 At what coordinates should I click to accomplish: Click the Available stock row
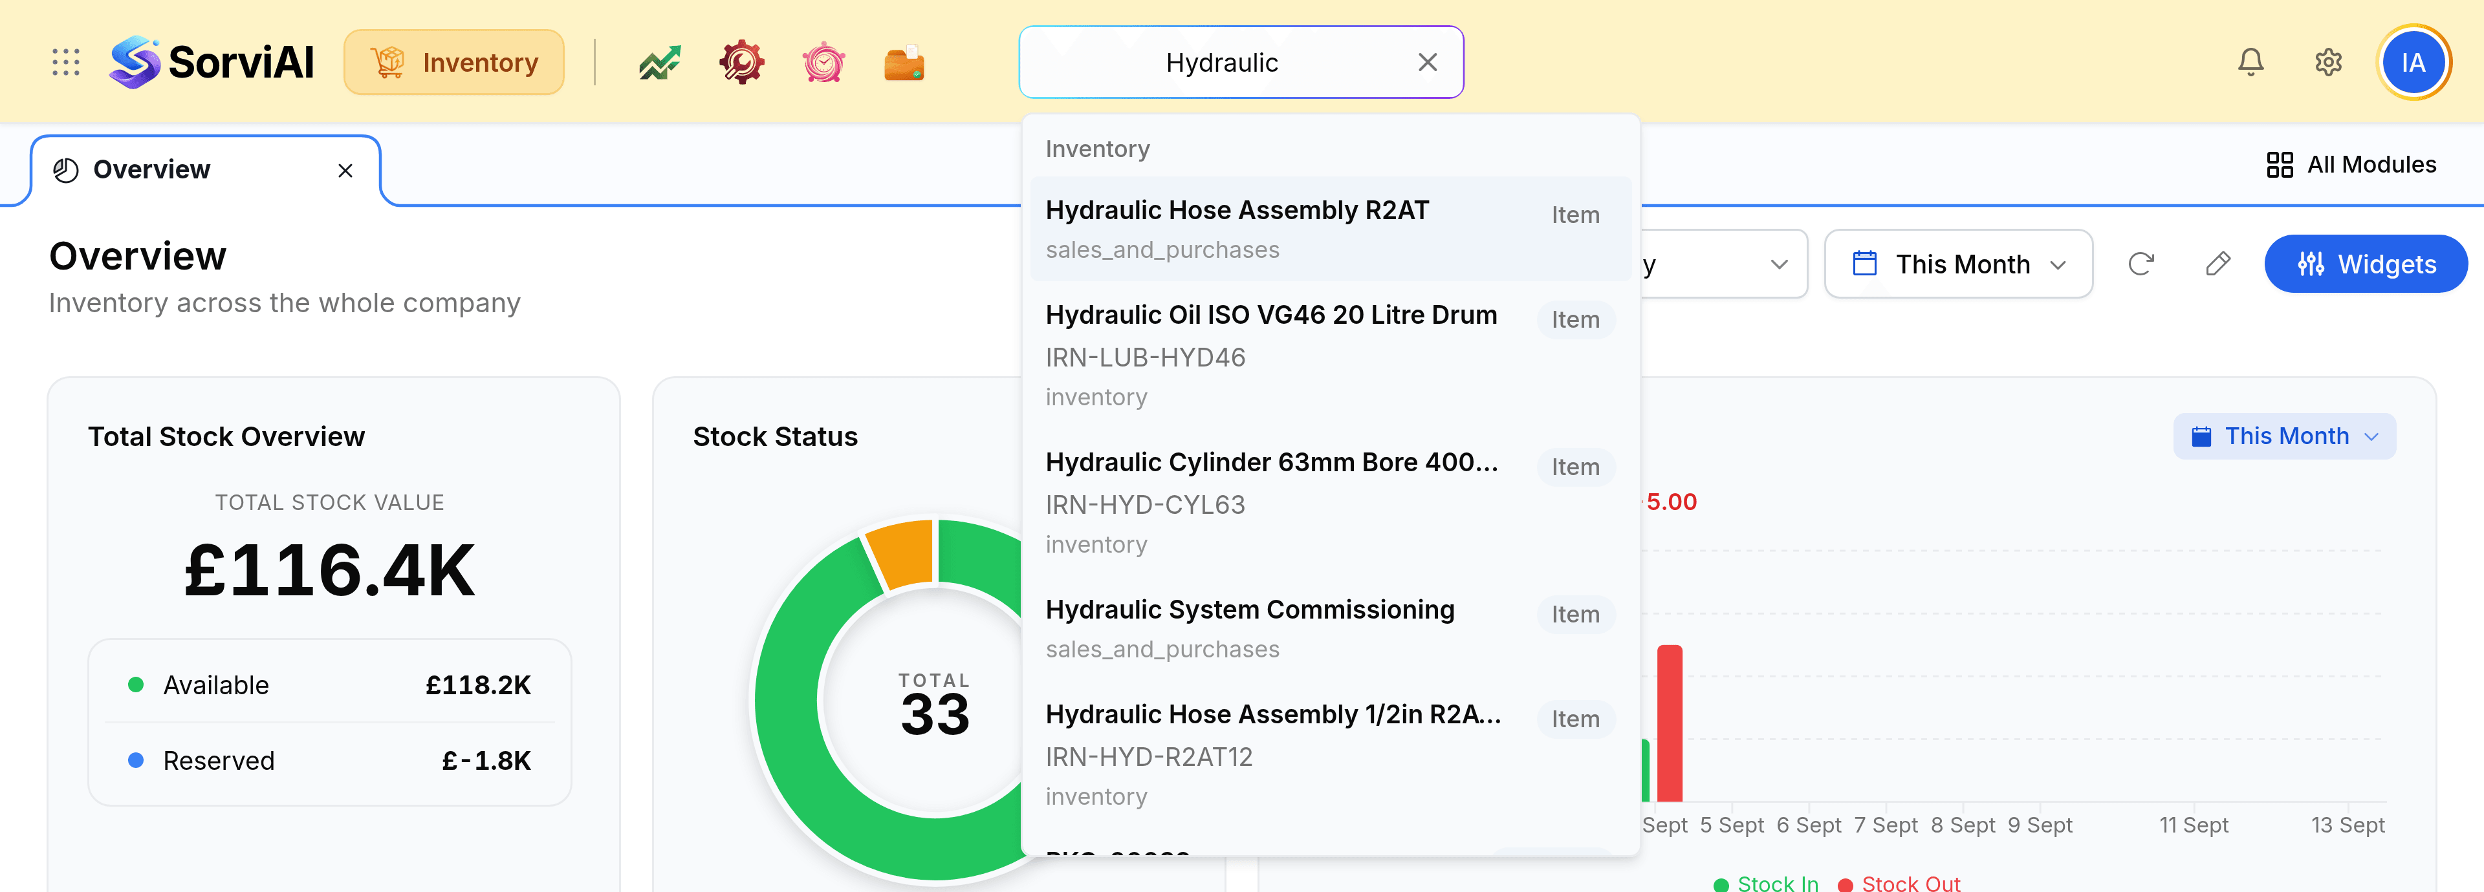point(330,685)
